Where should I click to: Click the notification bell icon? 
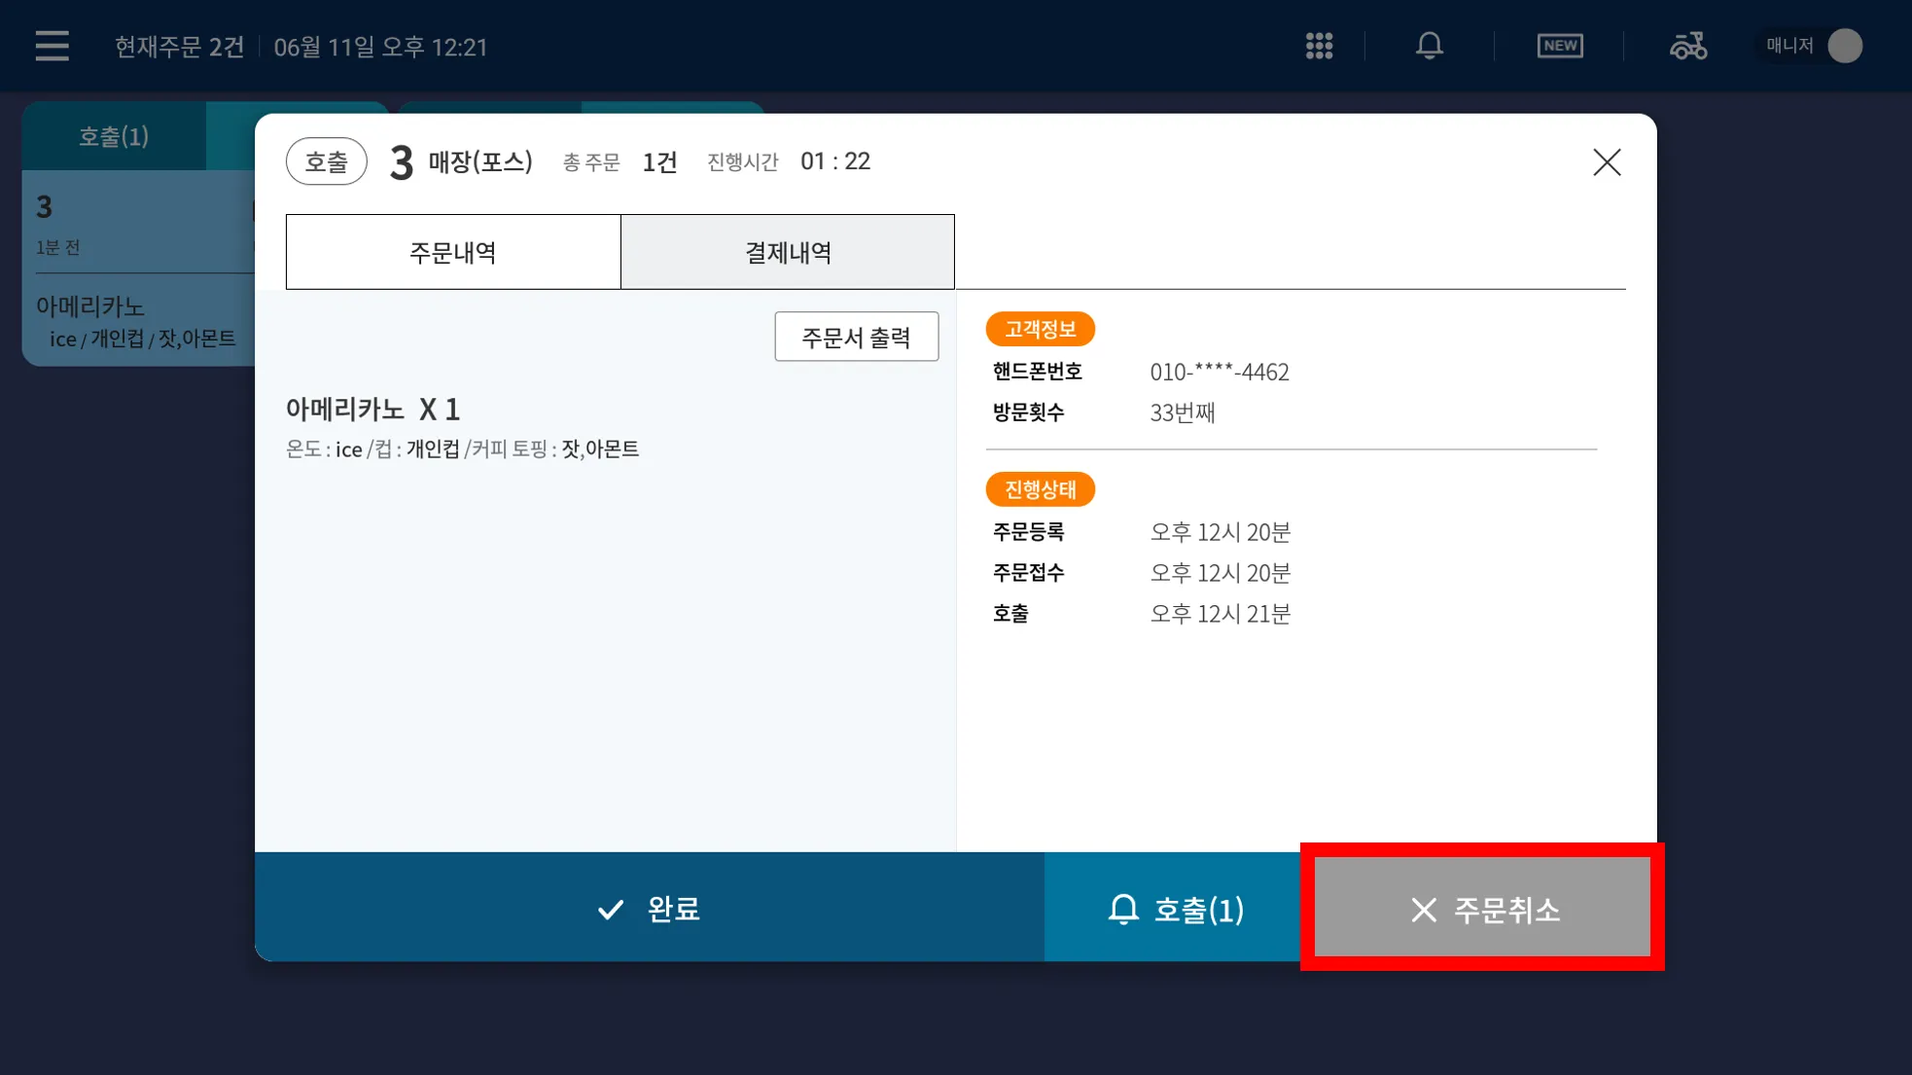tap(1429, 46)
